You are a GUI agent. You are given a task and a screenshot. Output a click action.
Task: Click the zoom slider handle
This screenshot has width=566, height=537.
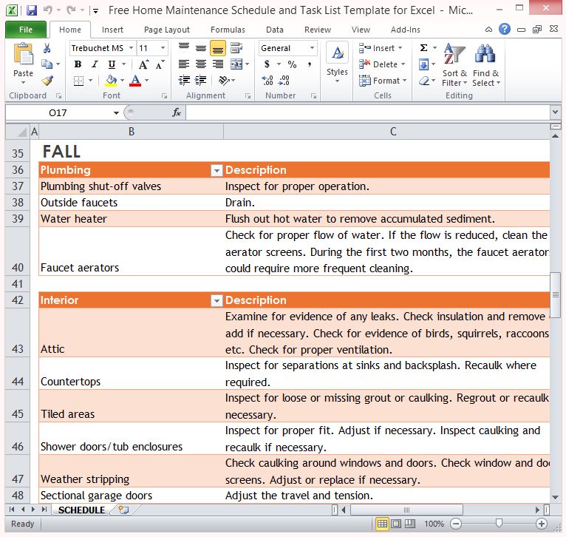click(499, 524)
